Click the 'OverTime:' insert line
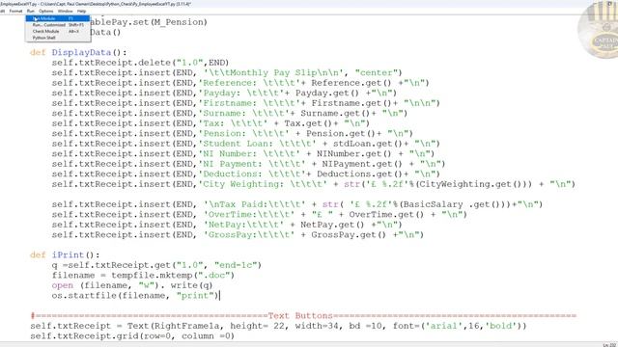618x347 pixels. click(260, 214)
